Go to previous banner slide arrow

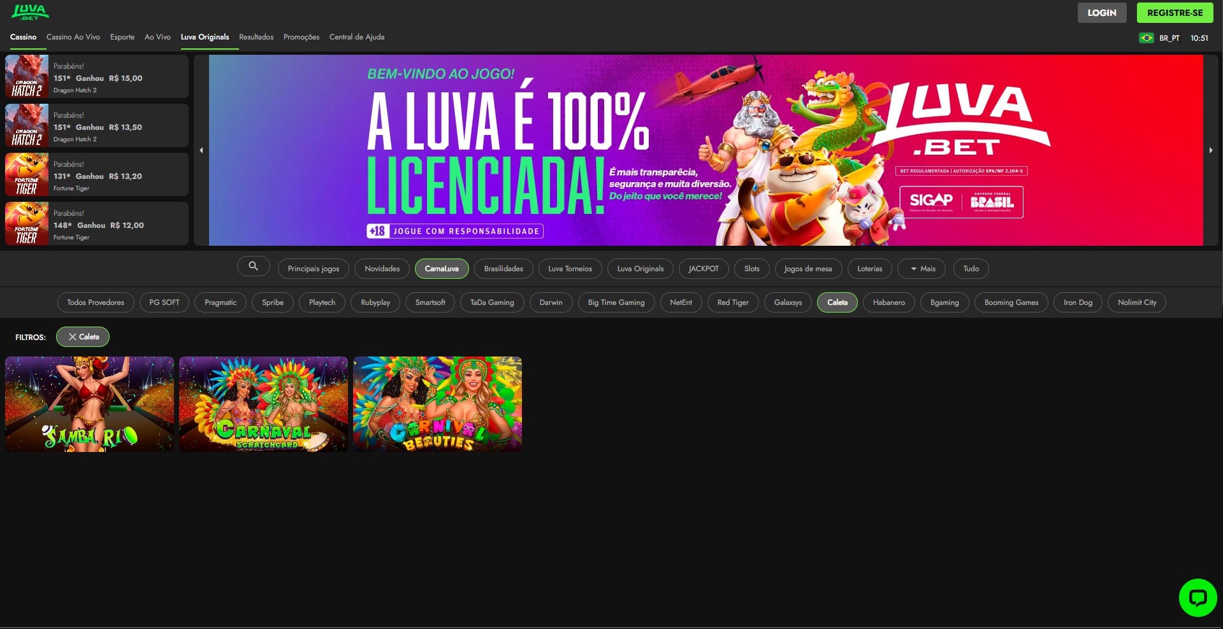[x=201, y=150]
